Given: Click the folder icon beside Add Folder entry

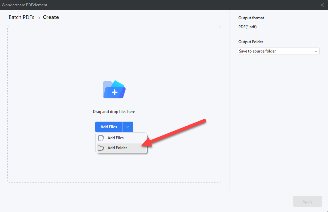Looking at the screenshot, I should pos(101,148).
